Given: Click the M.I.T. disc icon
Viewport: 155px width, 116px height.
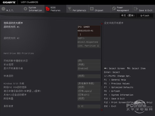Looking at the screenshot, I should [3, 9].
